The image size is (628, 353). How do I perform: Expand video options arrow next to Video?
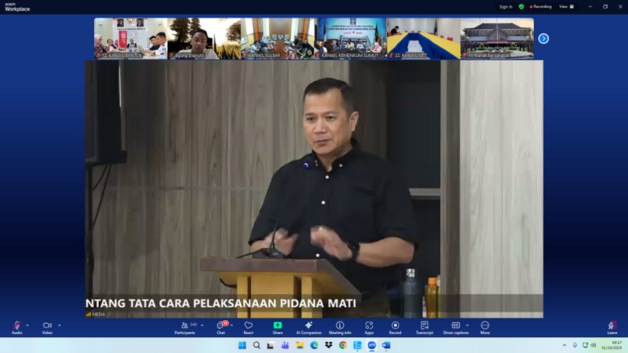(59, 326)
